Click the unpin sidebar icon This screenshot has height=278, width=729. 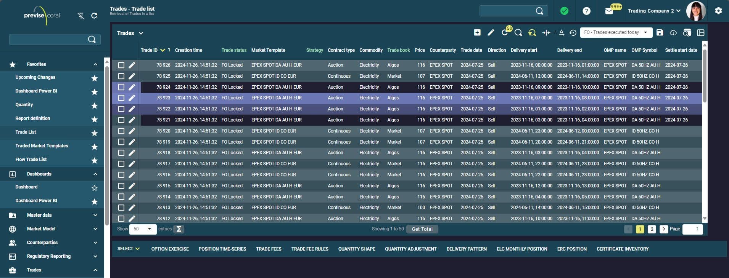click(x=80, y=16)
